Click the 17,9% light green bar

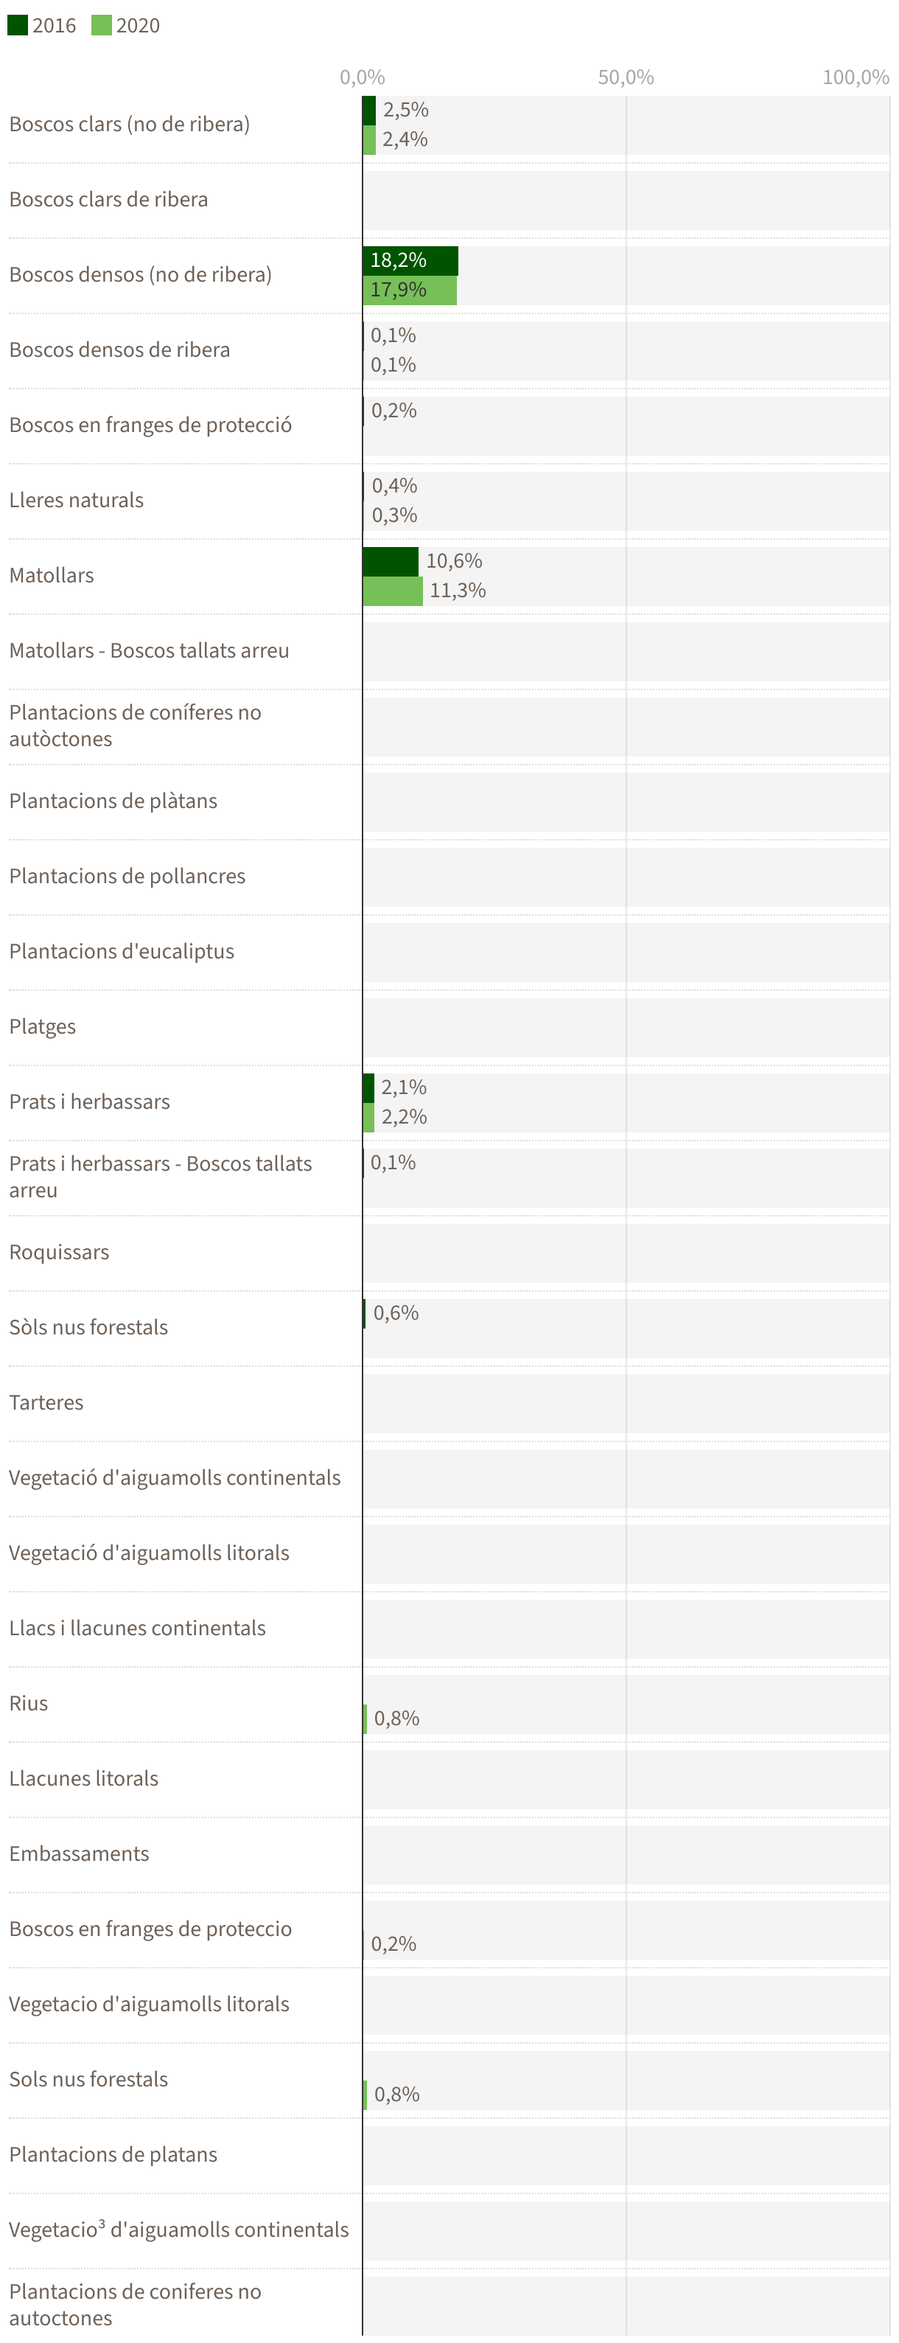point(409,290)
